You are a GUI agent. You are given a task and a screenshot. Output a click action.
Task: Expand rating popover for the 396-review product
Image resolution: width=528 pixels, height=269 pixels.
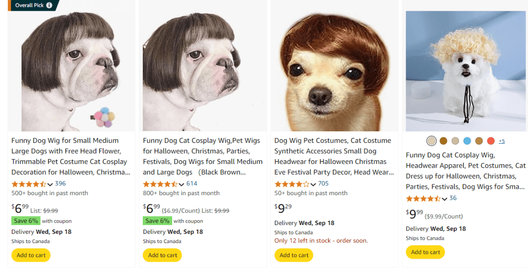point(50,184)
